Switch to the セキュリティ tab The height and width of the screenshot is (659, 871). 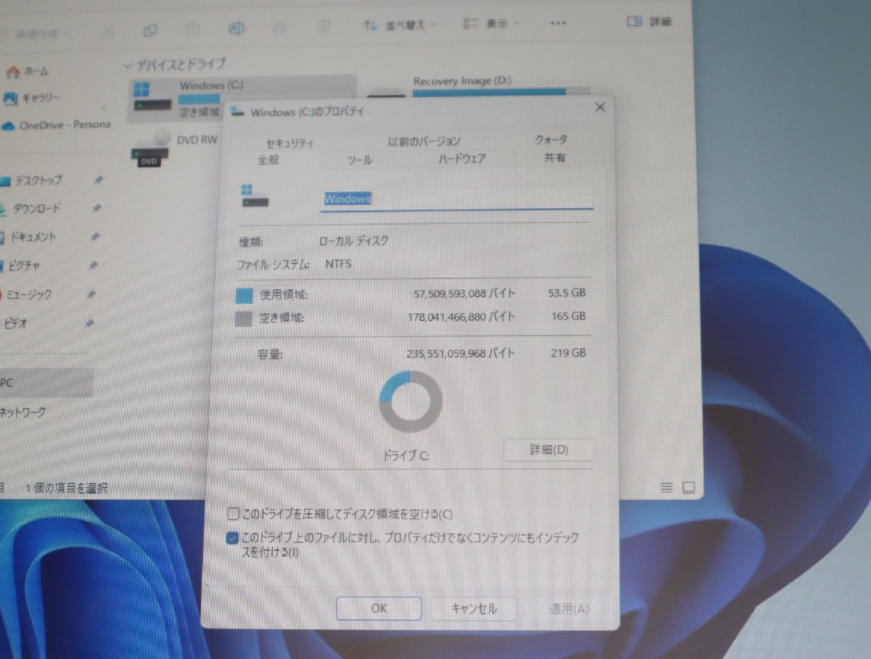tap(290, 143)
